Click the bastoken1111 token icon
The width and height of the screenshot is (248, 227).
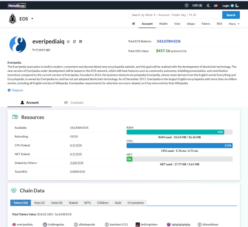pyautogui.click(x=107, y=224)
